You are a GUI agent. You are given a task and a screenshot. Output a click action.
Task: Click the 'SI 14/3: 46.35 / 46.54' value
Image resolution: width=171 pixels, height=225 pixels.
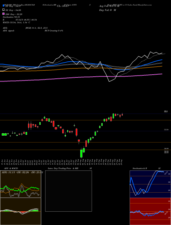click(26, 20)
